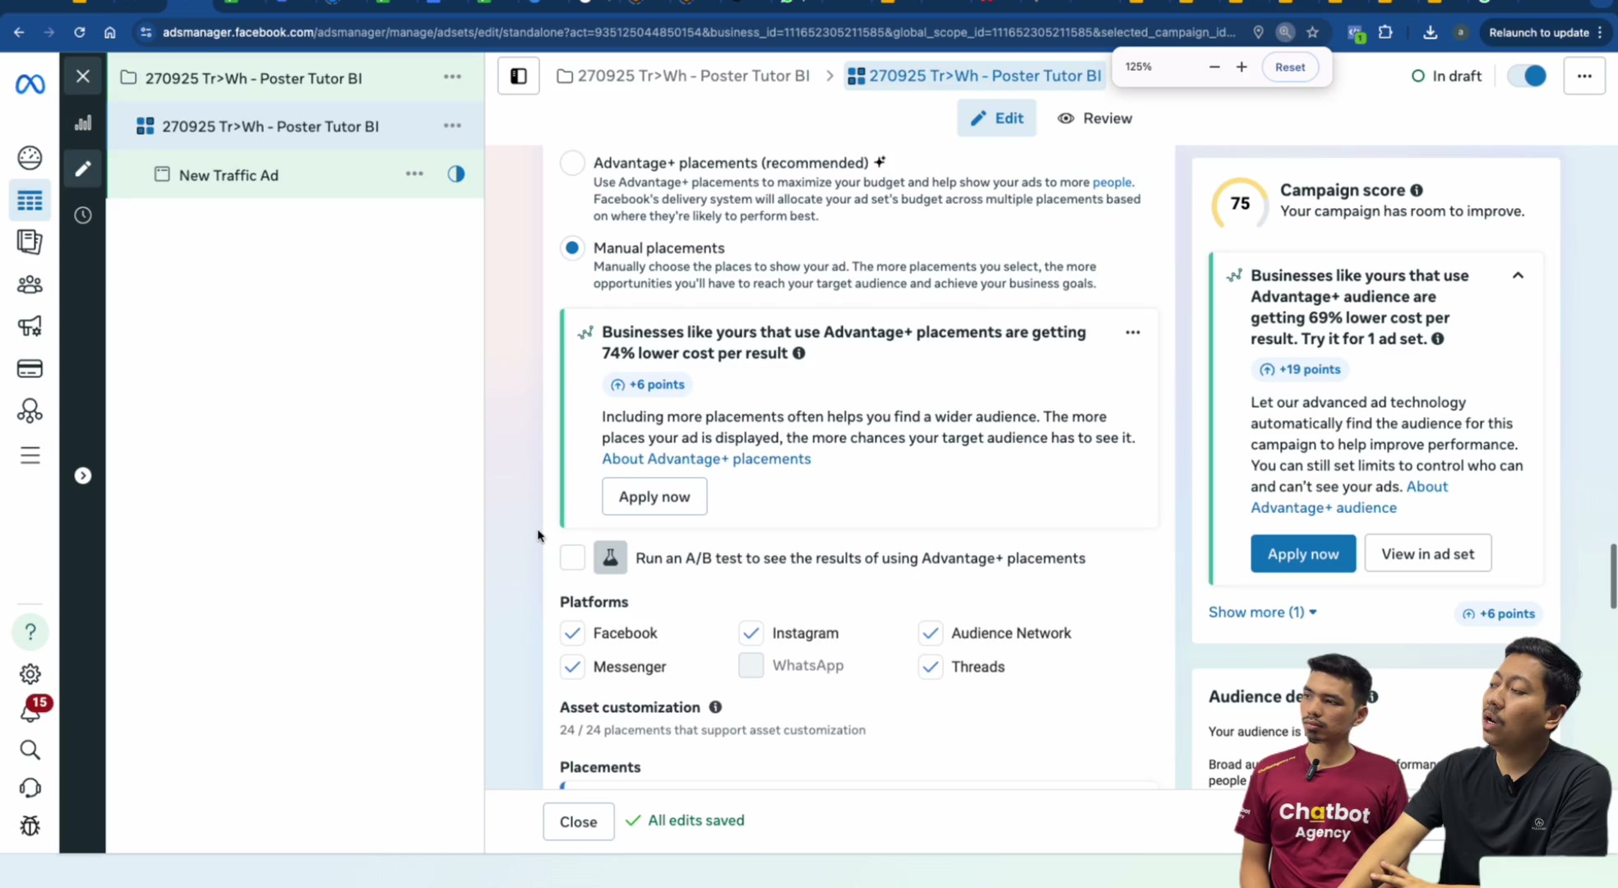Image resolution: width=1618 pixels, height=888 pixels.
Task: Click View in ad set button
Action: (1427, 553)
